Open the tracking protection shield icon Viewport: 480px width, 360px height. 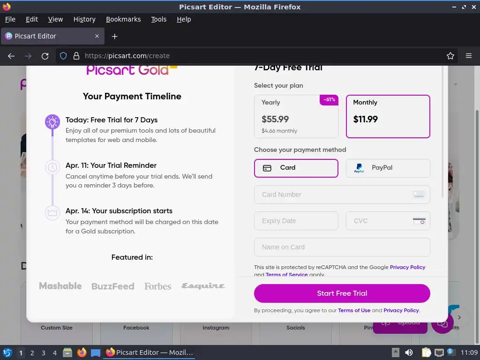click(63, 56)
